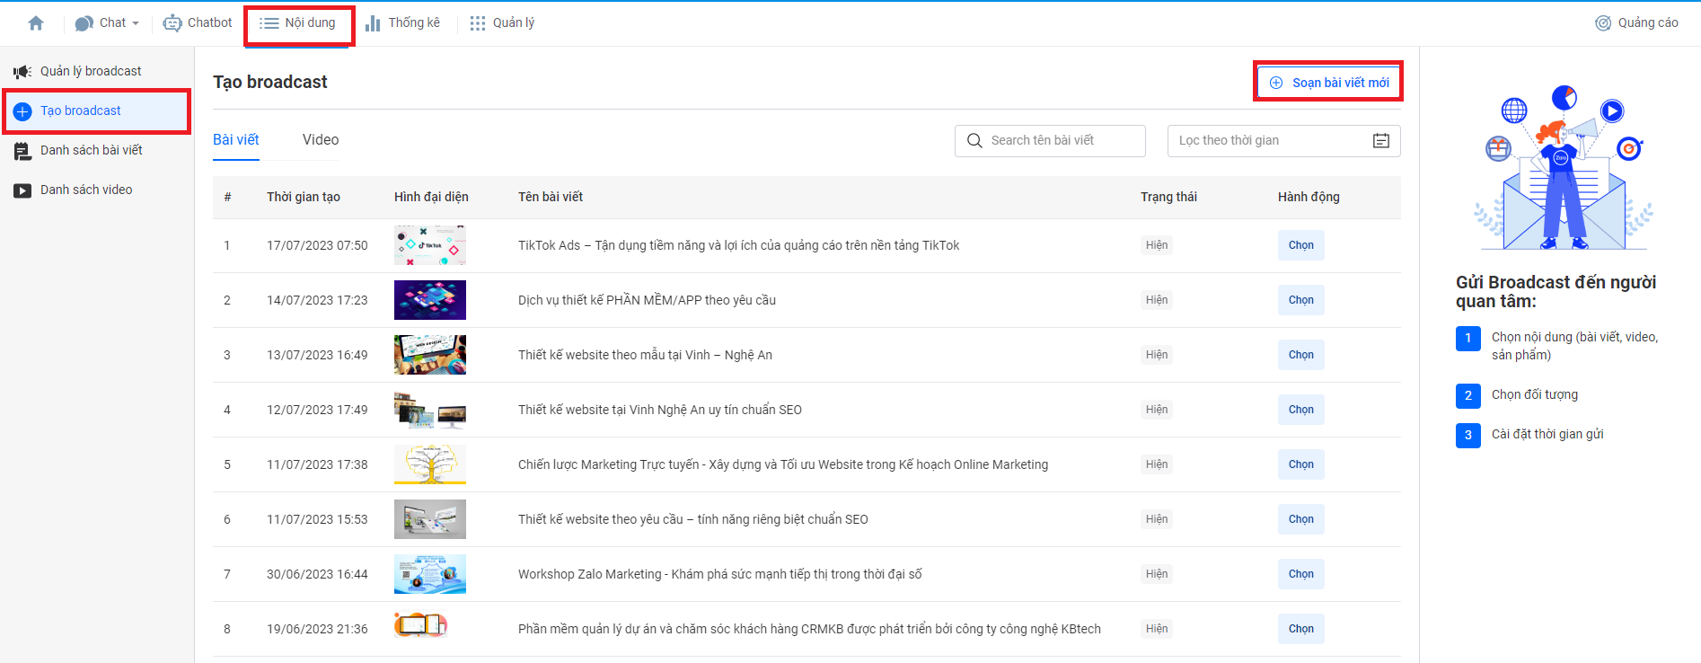Viewport: 1701px width, 663px height.
Task: Click Hiện status of row 2
Action: 1156,300
